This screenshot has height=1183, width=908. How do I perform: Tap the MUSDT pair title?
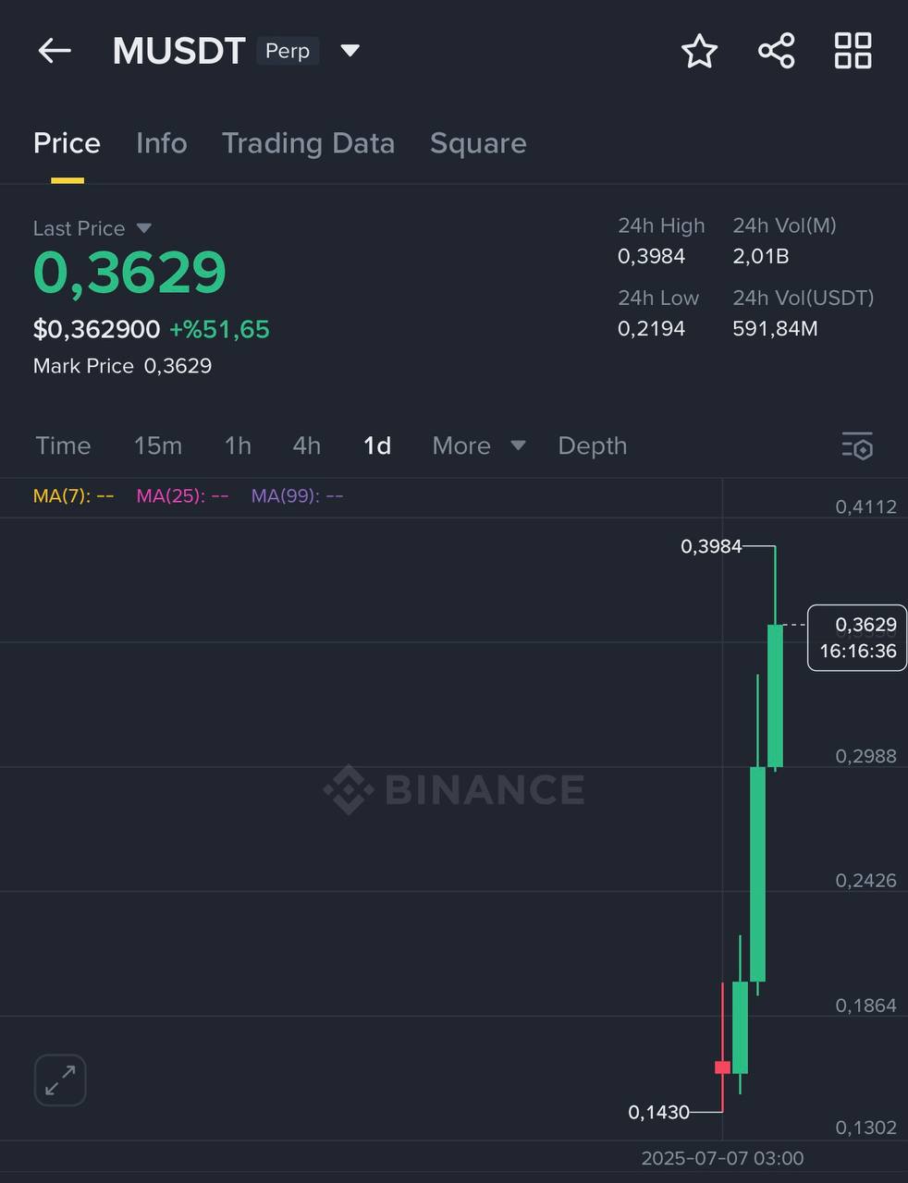pyautogui.click(x=179, y=51)
